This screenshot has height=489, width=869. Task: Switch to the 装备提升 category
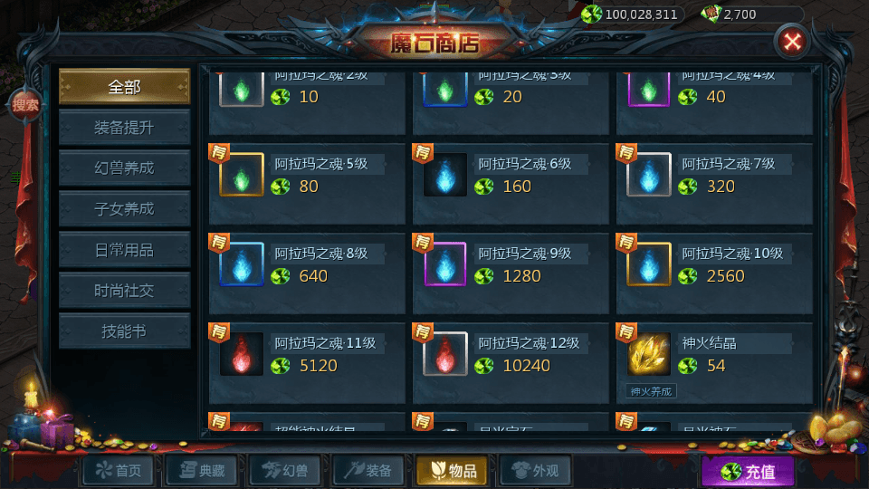point(125,128)
